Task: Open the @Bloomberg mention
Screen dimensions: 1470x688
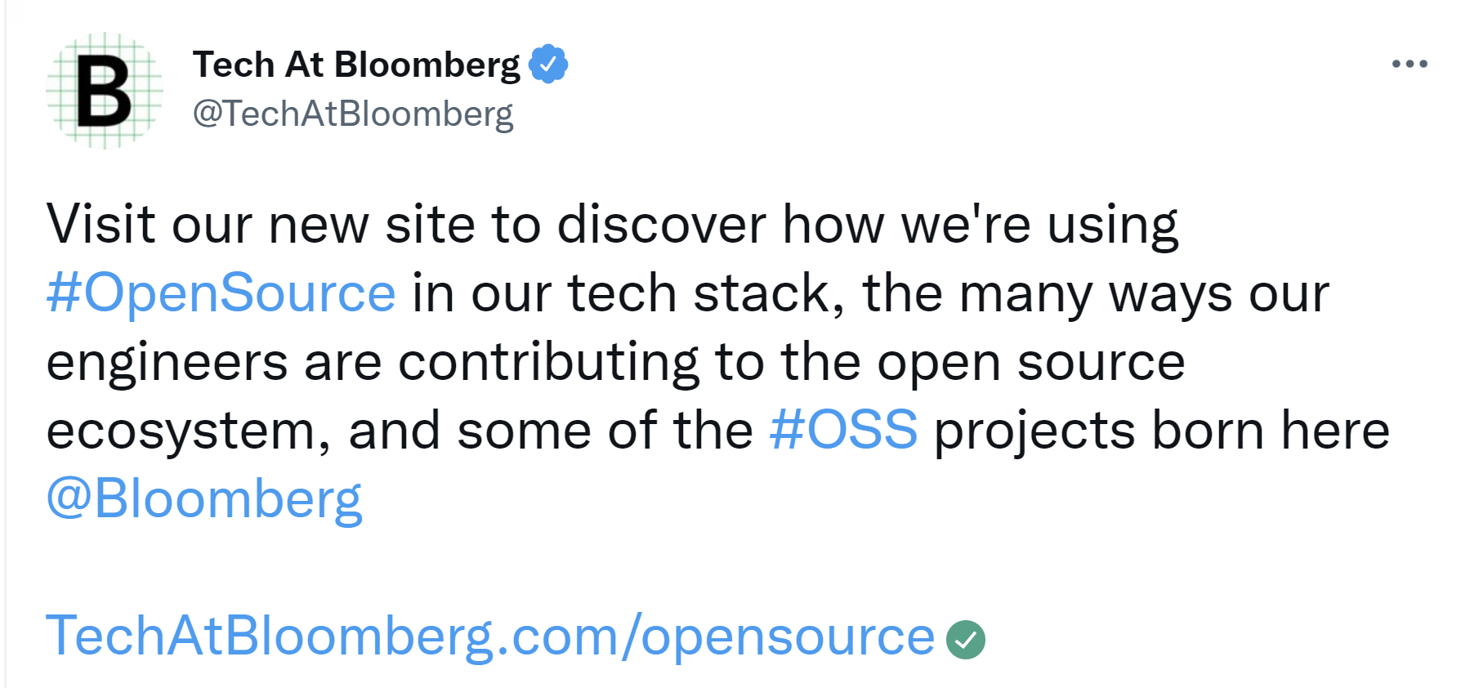Action: (x=204, y=498)
